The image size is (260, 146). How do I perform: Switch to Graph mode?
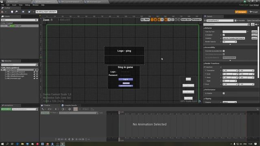254,12
